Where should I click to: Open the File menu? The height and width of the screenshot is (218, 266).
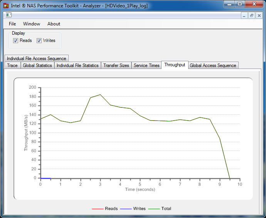pos(12,24)
